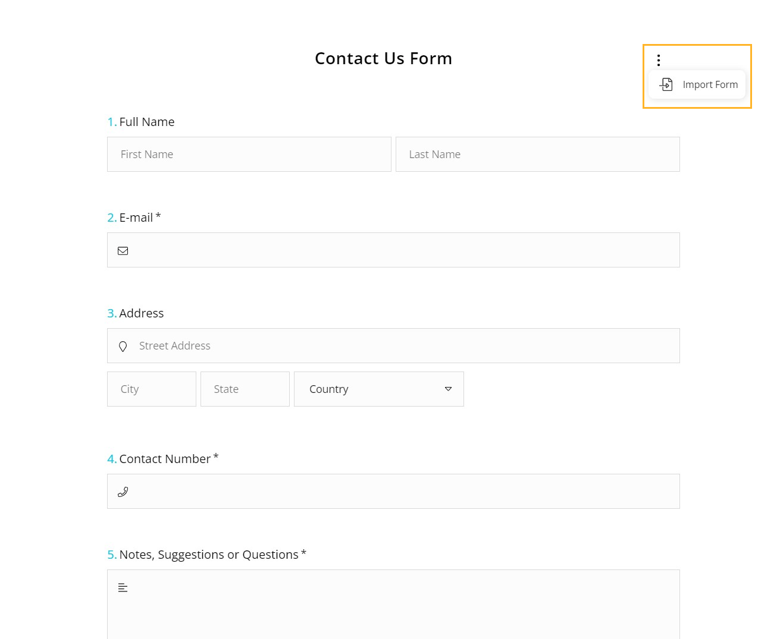
Task: Click the location pin icon in Address
Action: click(x=123, y=347)
